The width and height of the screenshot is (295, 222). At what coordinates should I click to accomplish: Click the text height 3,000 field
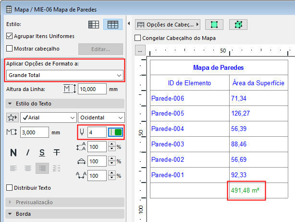pyautogui.click(x=35, y=132)
